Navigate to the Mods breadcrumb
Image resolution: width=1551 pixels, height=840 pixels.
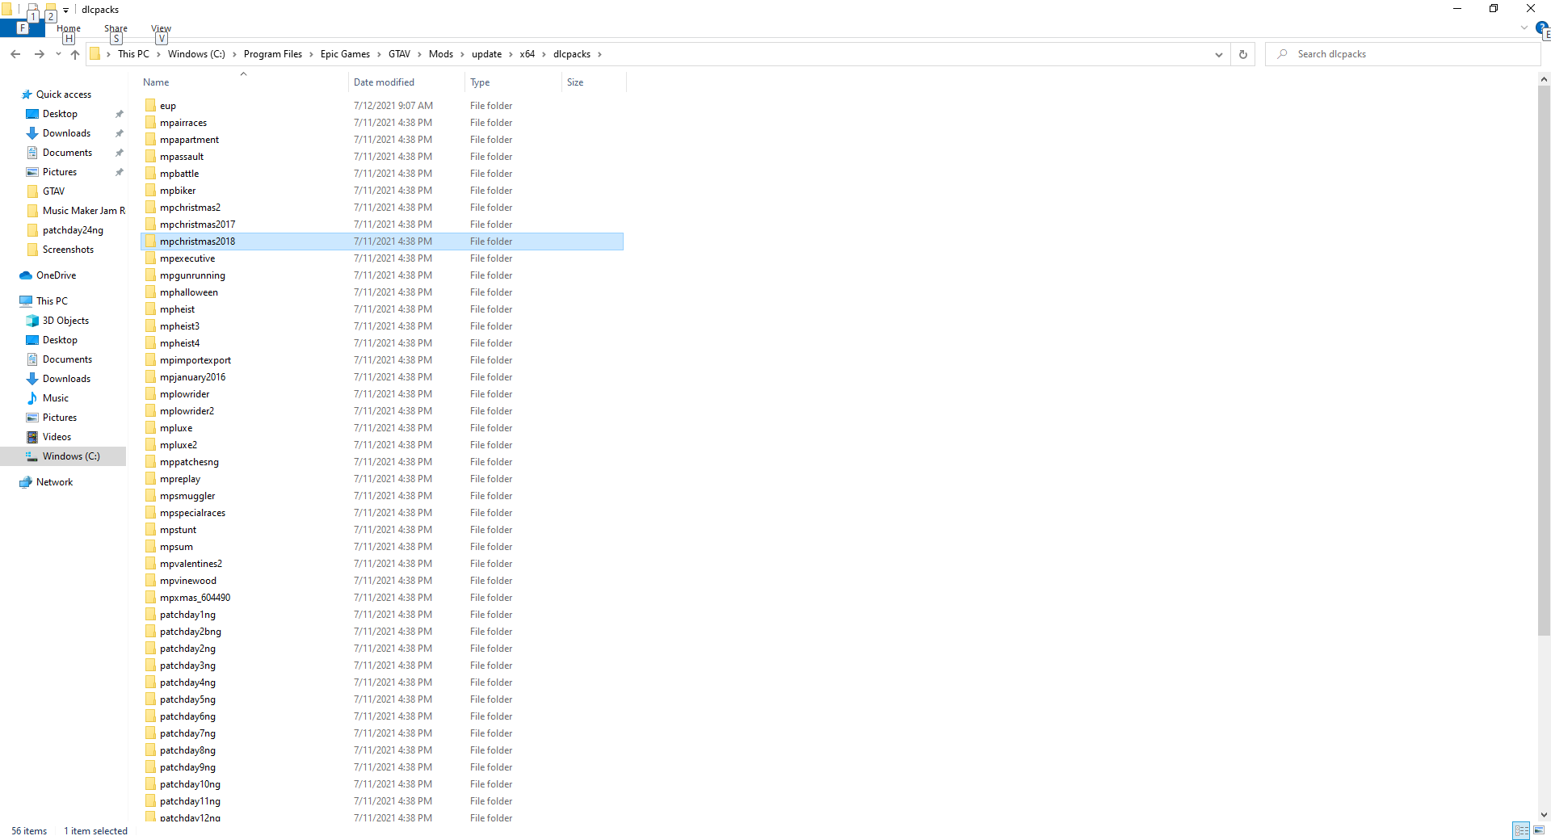pyautogui.click(x=441, y=54)
